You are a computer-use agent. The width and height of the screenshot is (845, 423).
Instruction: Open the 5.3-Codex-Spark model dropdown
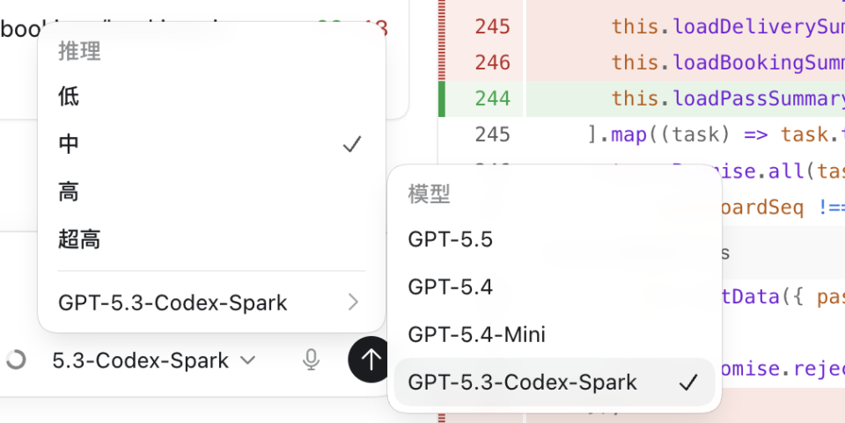(x=153, y=360)
